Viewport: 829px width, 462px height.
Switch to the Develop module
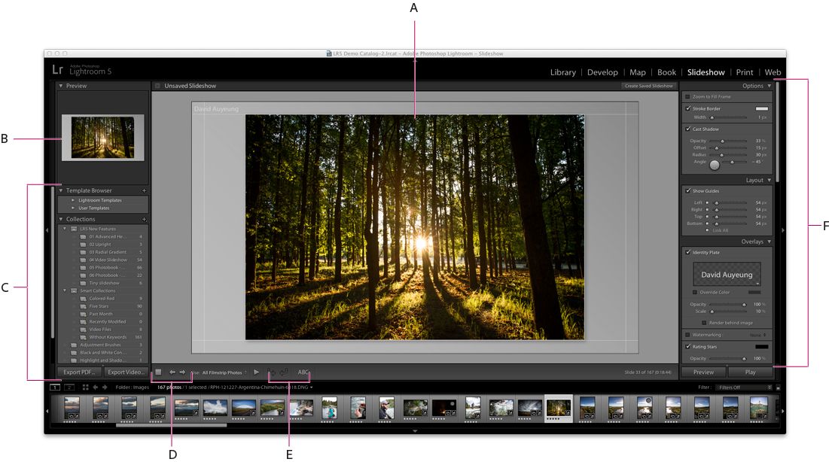[x=603, y=72]
